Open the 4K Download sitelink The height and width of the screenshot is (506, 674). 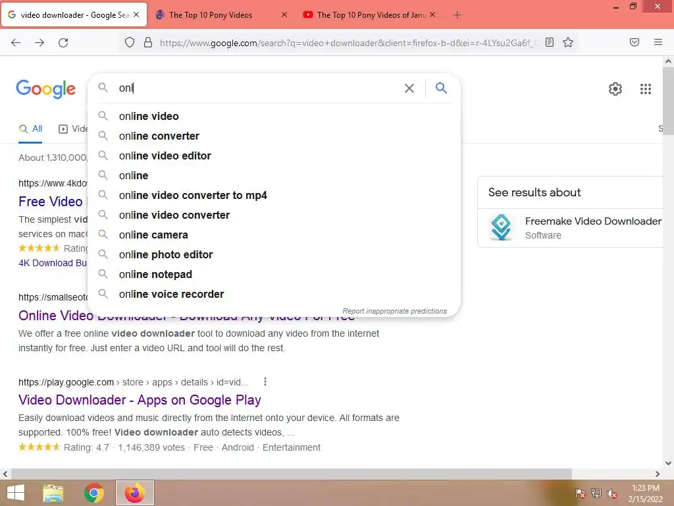pyautogui.click(x=53, y=263)
